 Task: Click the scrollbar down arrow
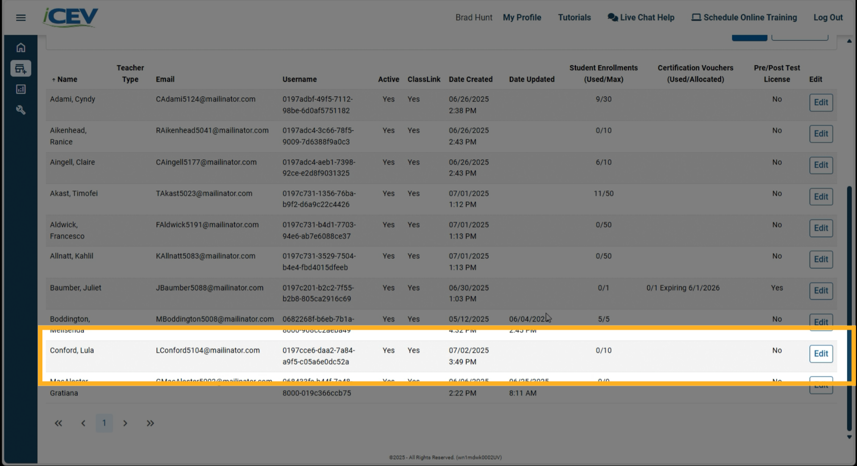pos(849,437)
